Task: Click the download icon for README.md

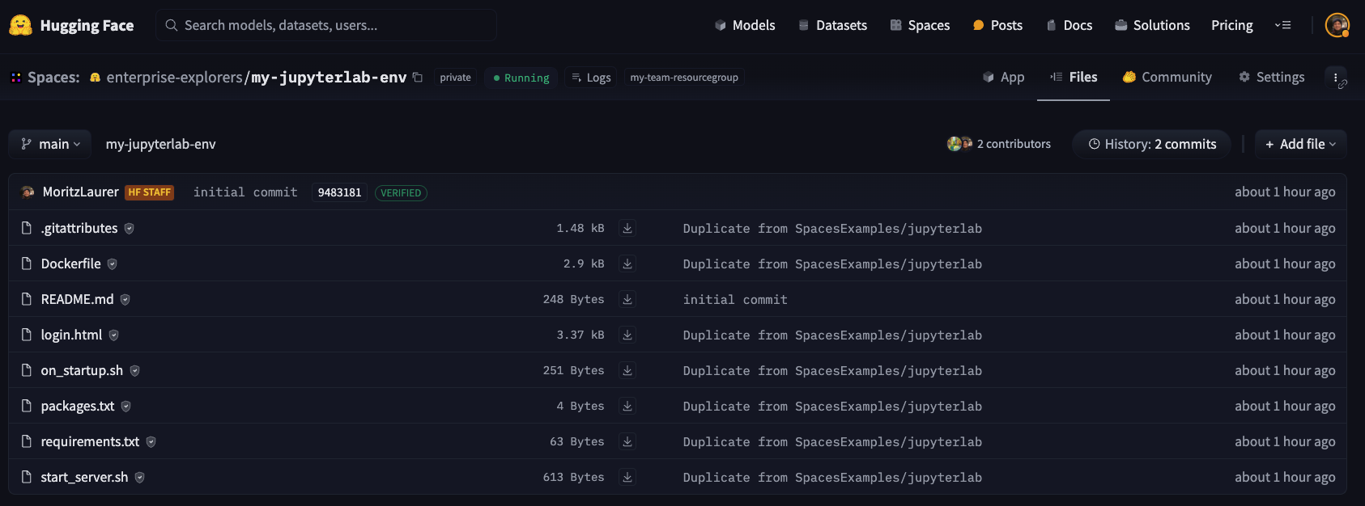Action: (x=627, y=300)
